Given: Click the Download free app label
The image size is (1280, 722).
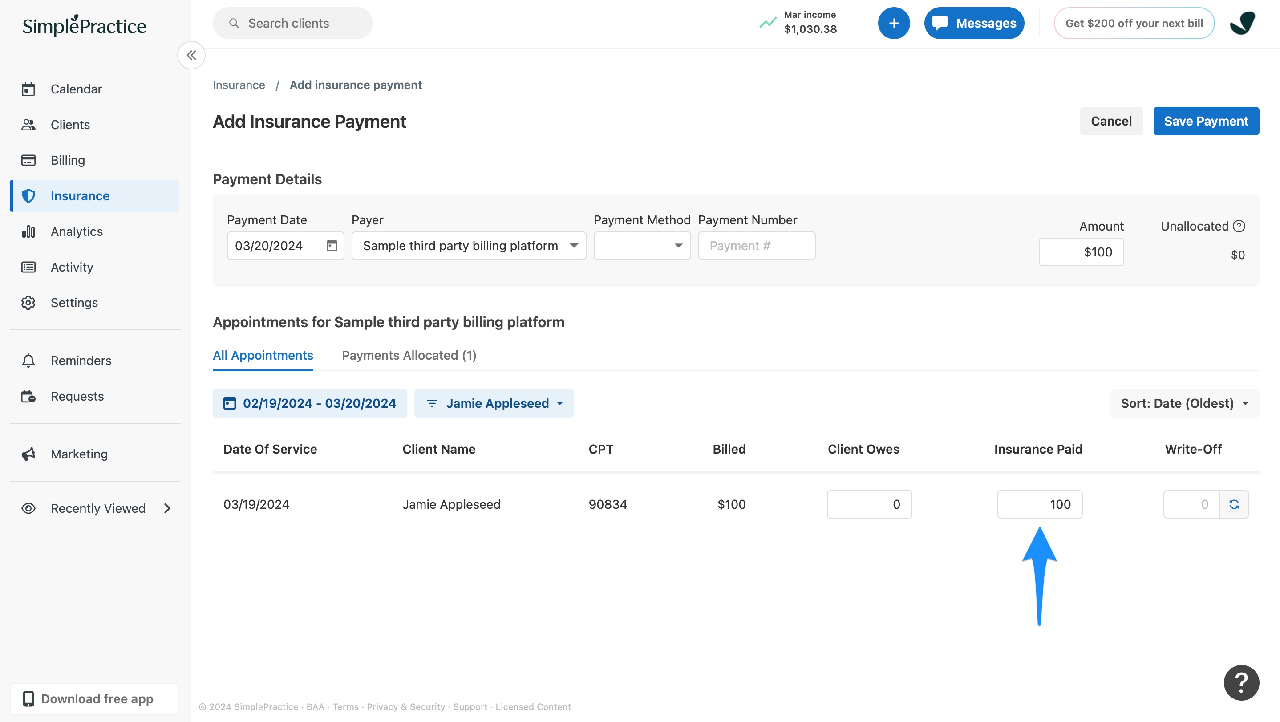Looking at the screenshot, I should tap(97, 699).
